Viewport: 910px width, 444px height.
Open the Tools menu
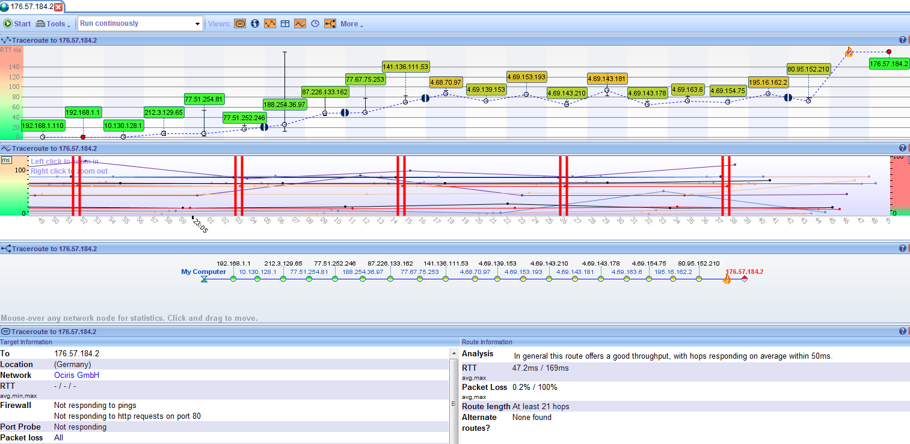(53, 24)
